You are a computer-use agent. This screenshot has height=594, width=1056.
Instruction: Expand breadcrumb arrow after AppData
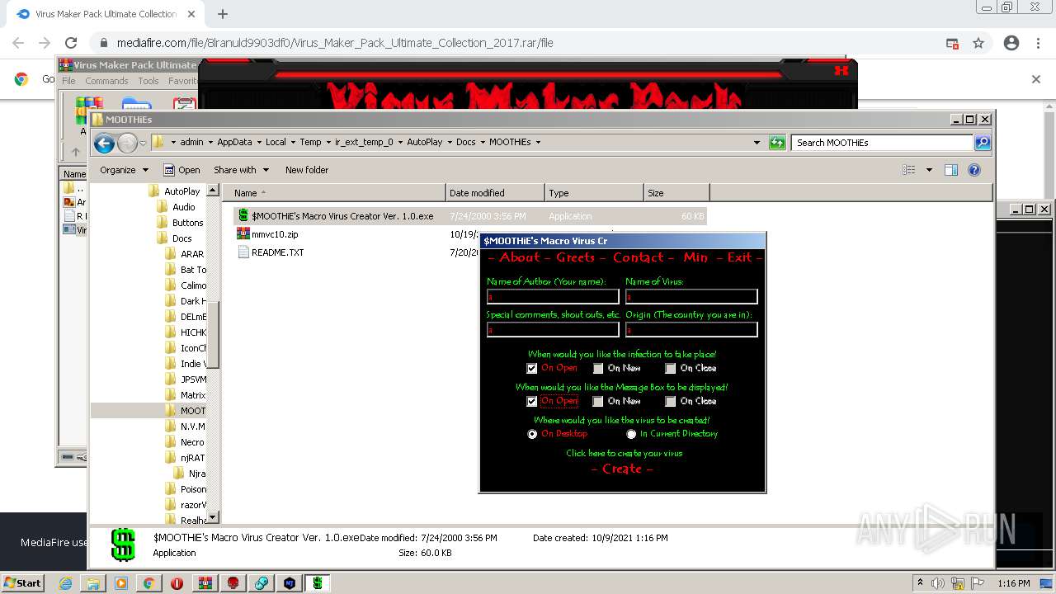[259, 143]
